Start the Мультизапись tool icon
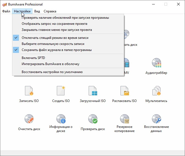 (156, 91)
